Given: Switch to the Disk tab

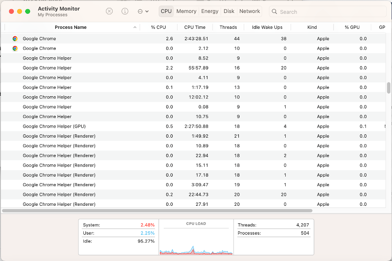Looking at the screenshot, I should pos(229,11).
